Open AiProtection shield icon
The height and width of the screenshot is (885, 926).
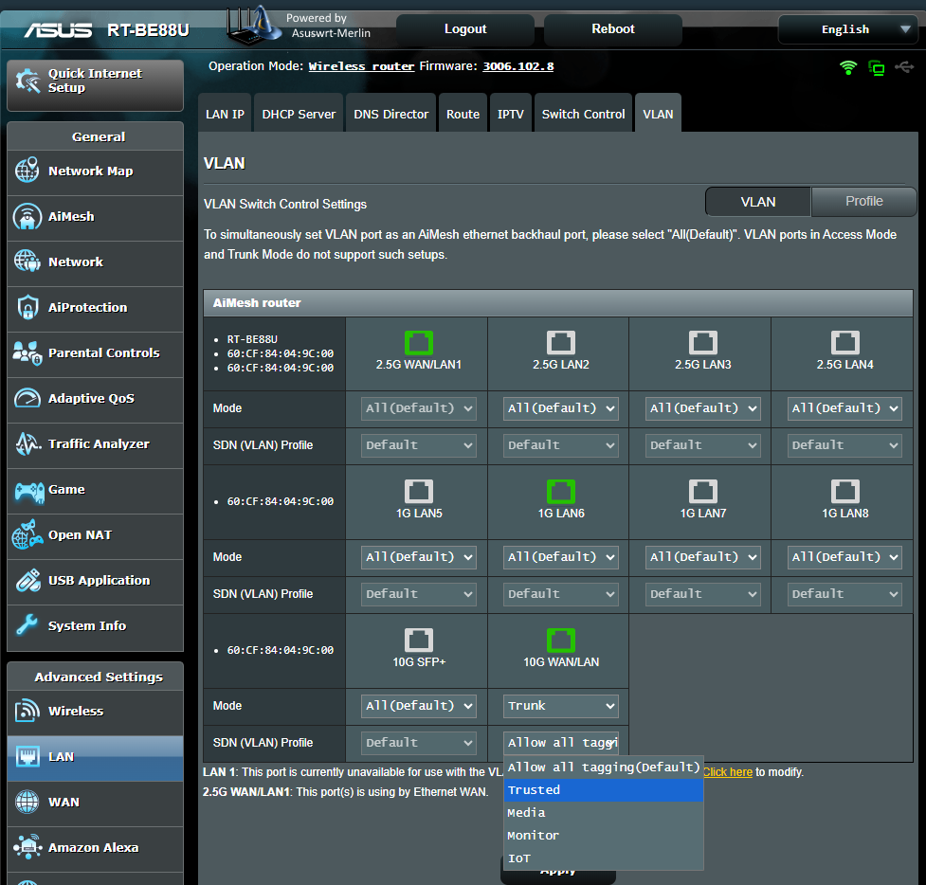tap(27, 307)
